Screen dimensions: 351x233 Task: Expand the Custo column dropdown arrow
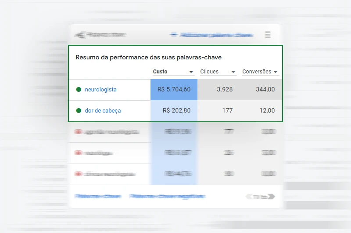(x=191, y=72)
